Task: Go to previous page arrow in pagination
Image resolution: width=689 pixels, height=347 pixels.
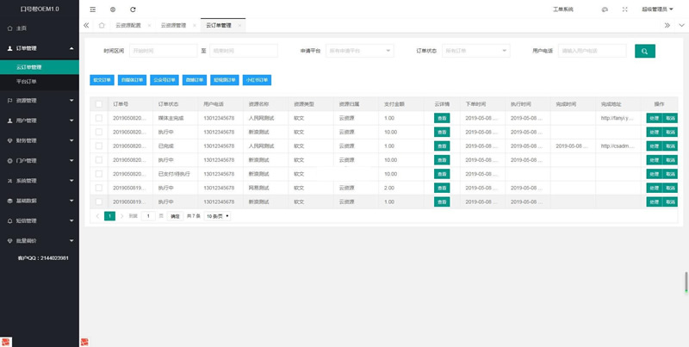Action: 97,216
